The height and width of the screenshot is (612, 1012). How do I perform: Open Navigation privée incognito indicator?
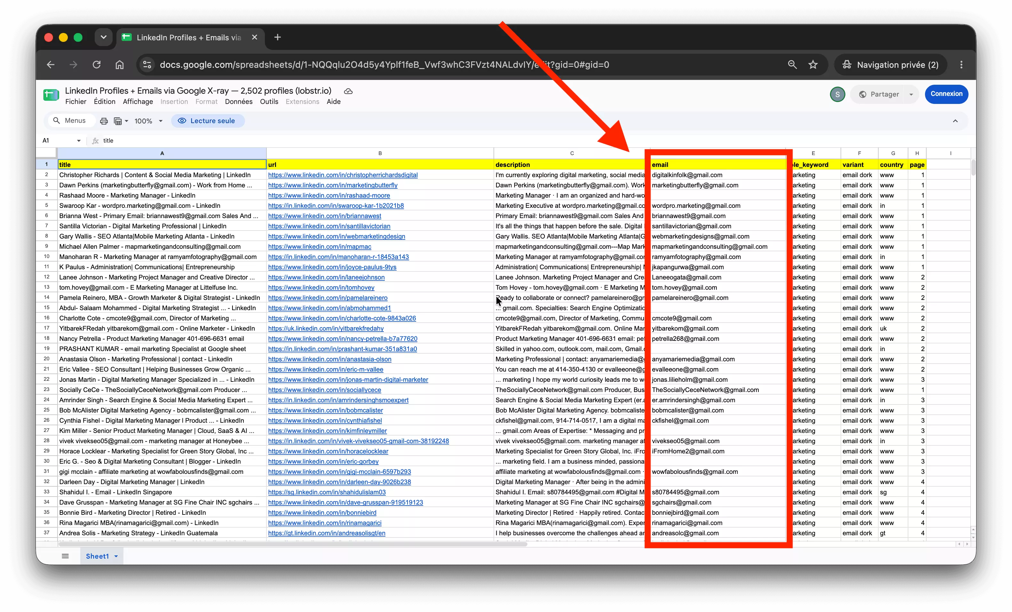(890, 65)
